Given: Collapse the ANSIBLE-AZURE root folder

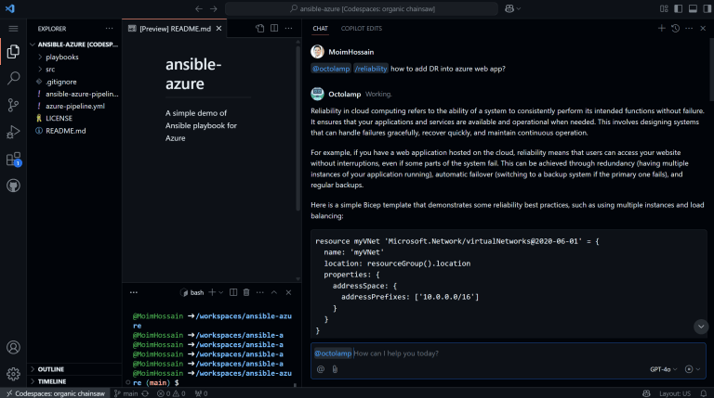Looking at the screenshot, I should point(75,45).
